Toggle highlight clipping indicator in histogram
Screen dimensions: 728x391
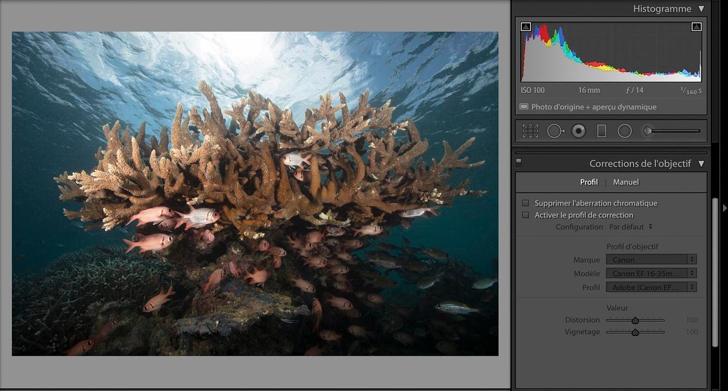click(696, 27)
